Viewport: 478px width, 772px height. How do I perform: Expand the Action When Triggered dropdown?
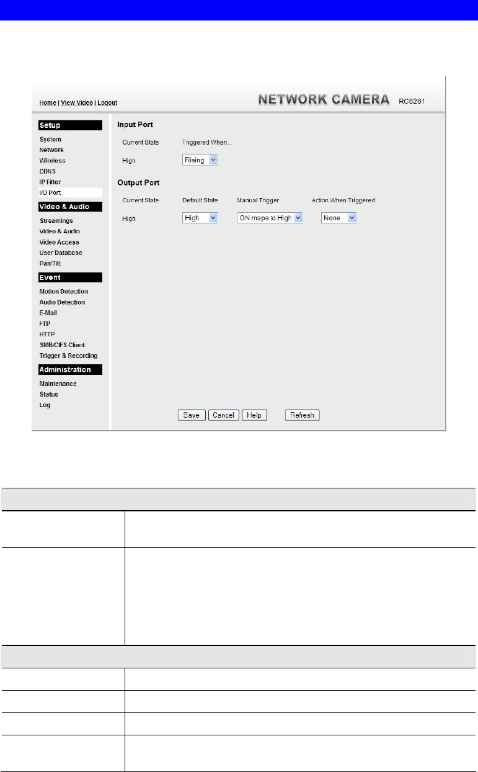[x=339, y=218]
